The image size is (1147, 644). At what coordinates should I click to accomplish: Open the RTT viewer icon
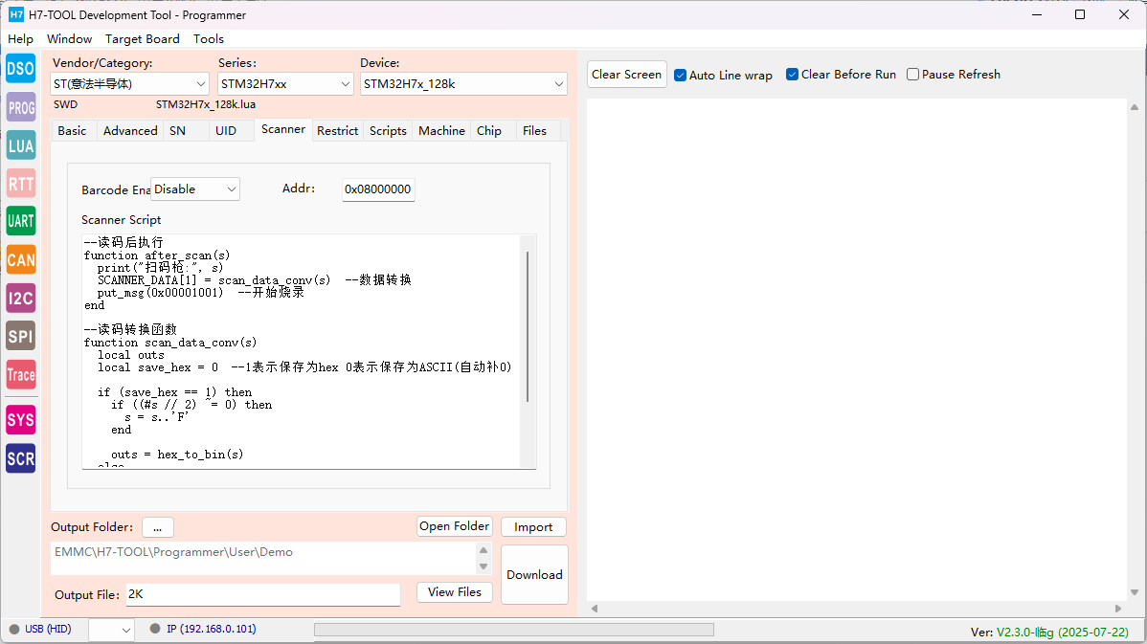coord(20,184)
